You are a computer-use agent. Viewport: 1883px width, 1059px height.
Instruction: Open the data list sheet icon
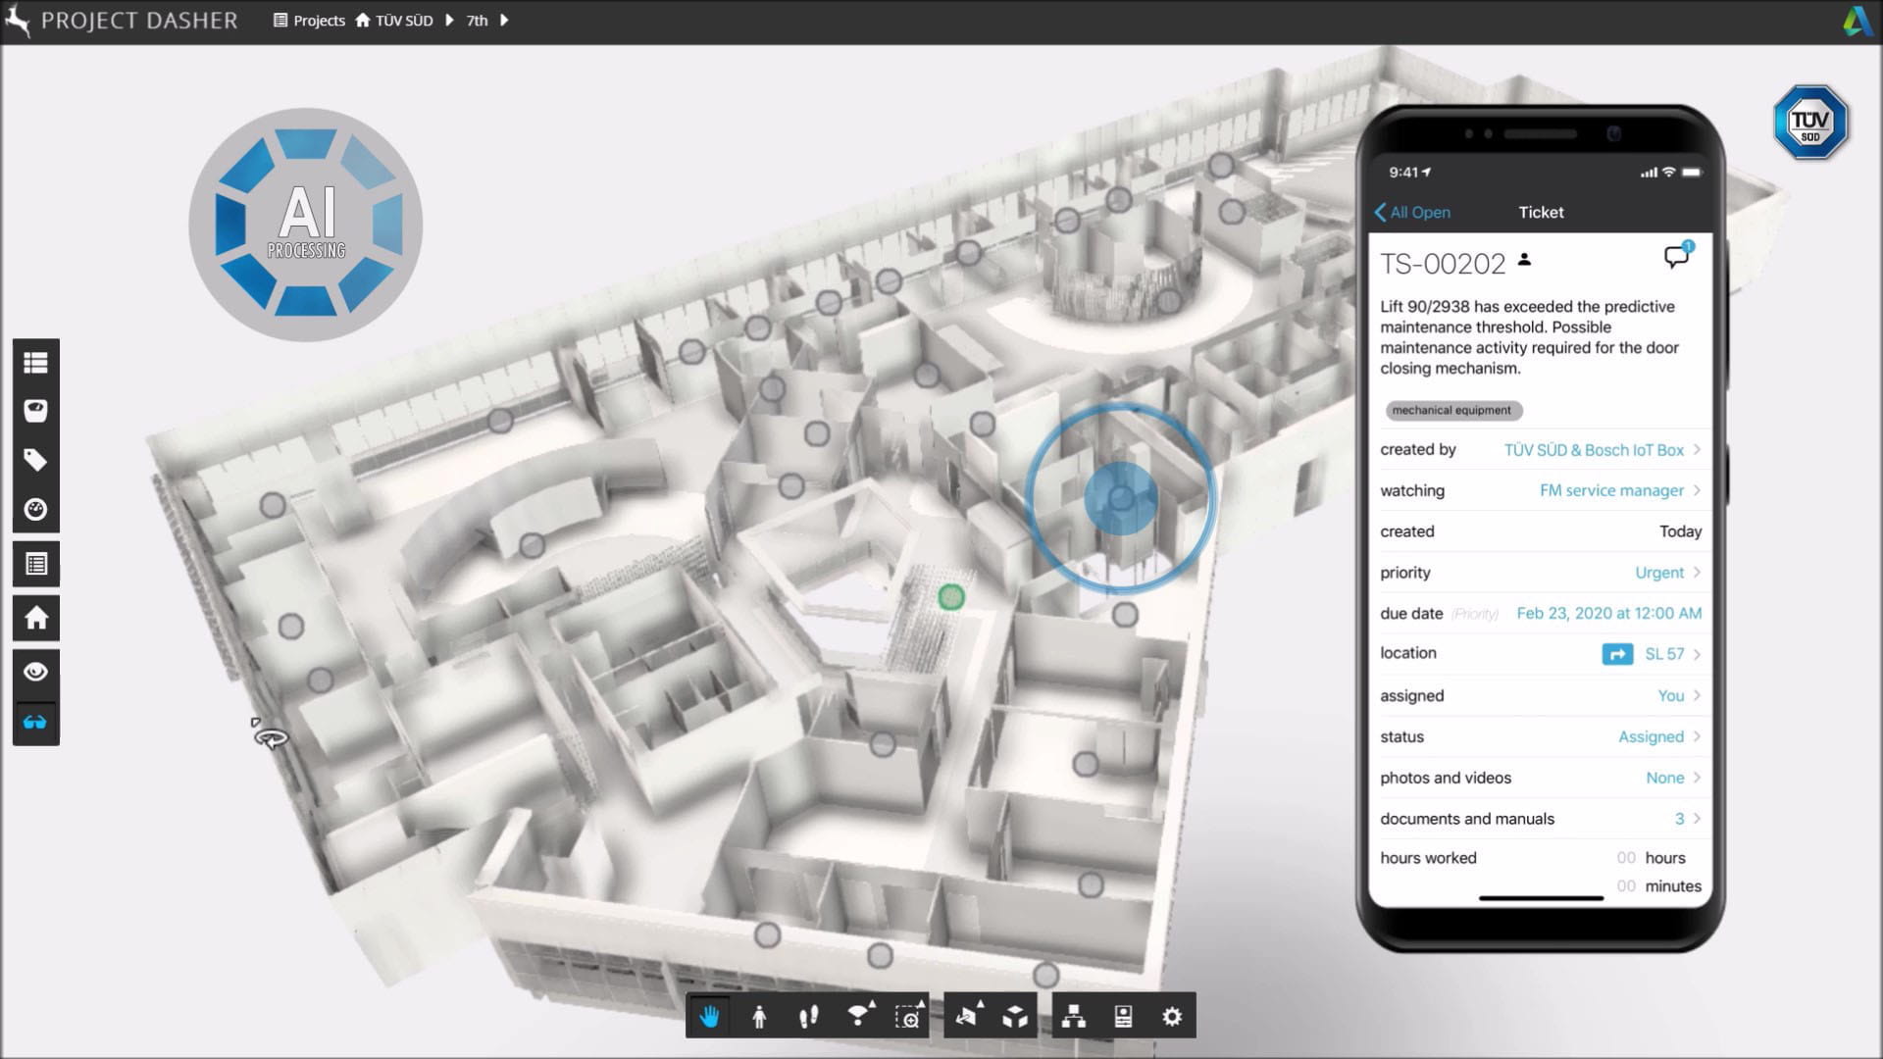coord(36,564)
